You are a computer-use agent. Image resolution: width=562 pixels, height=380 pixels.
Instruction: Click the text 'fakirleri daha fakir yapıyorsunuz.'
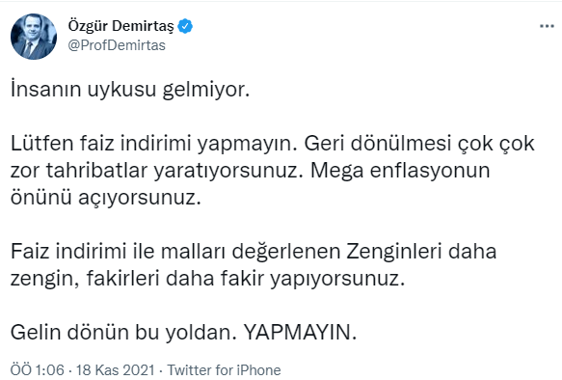coord(246,279)
